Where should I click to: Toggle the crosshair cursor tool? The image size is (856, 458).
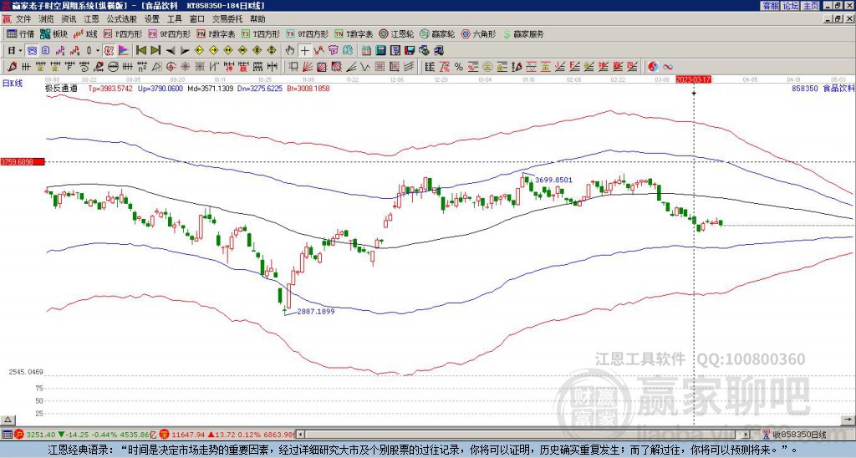click(x=304, y=51)
